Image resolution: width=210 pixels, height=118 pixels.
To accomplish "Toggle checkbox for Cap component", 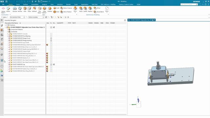I will [x=10, y=65].
